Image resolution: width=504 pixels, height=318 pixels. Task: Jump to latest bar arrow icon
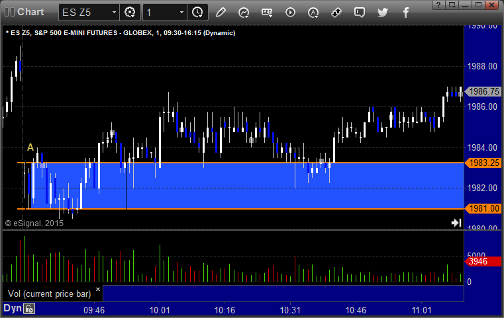pos(456,223)
